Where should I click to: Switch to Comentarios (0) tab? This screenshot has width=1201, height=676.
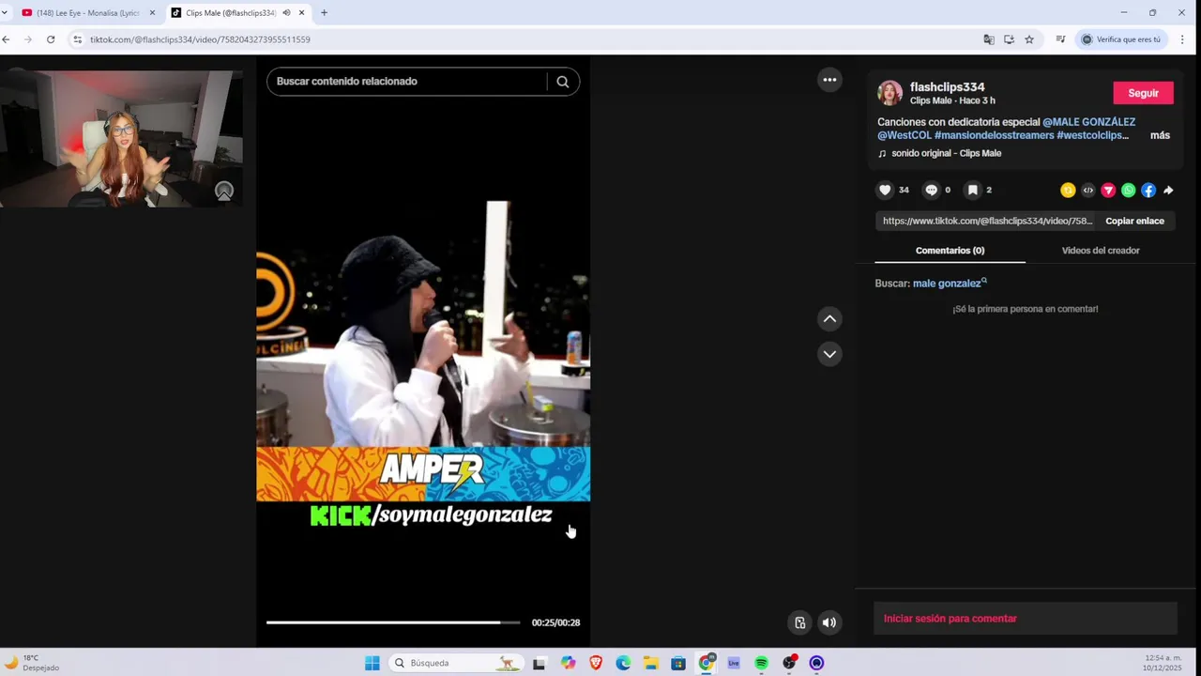pos(950,251)
